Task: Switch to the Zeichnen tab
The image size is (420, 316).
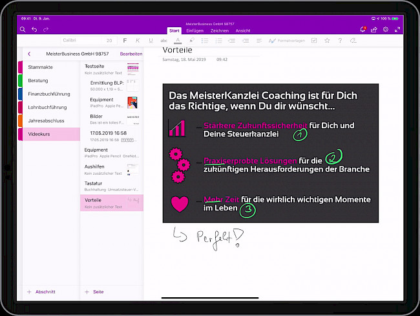Action: [220, 30]
